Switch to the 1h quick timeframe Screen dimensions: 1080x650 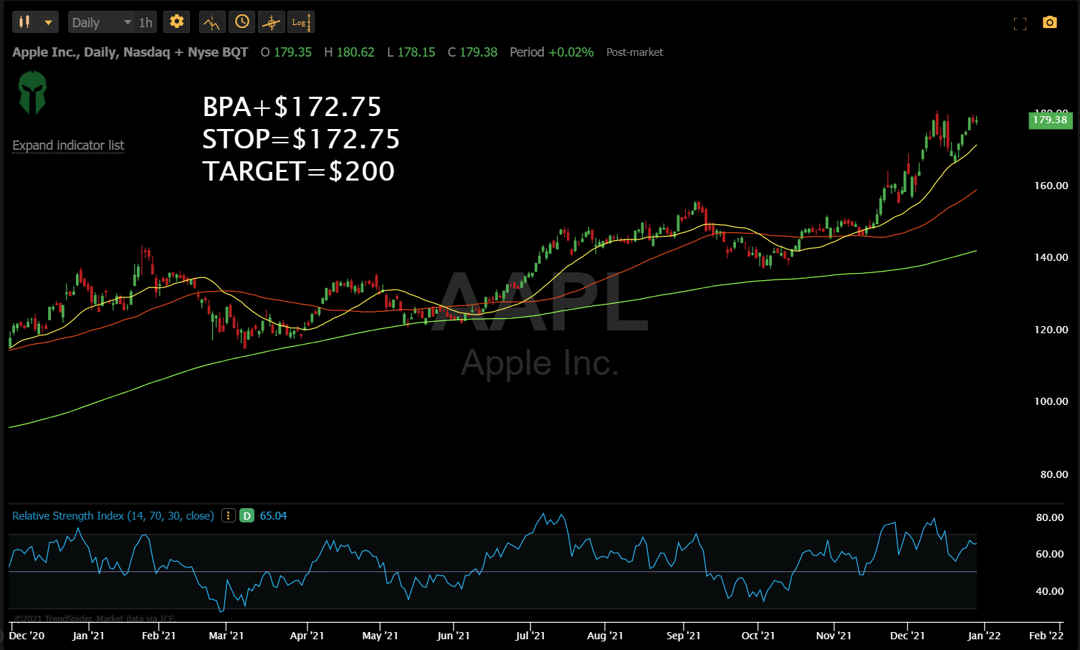click(145, 22)
